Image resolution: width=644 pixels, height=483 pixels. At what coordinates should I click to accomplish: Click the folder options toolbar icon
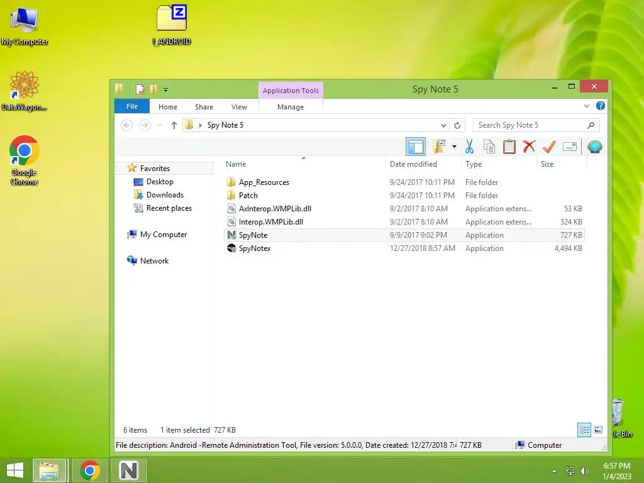[x=439, y=146]
